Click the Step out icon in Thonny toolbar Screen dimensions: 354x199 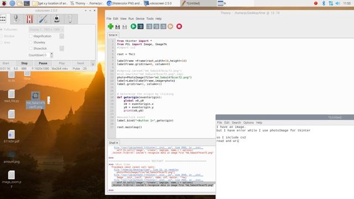click(x=163, y=27)
